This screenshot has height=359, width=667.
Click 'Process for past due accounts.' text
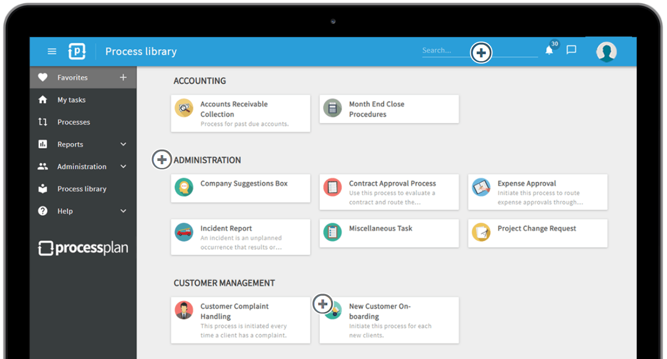(245, 124)
